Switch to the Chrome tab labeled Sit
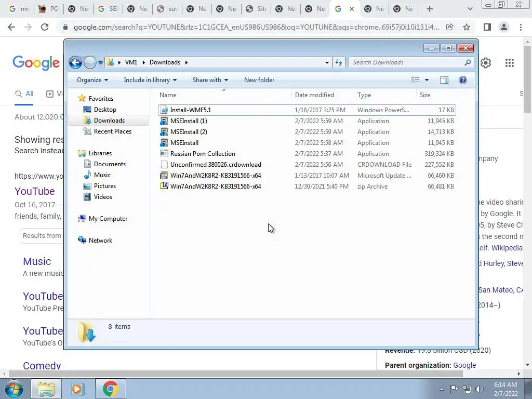 click(256, 9)
